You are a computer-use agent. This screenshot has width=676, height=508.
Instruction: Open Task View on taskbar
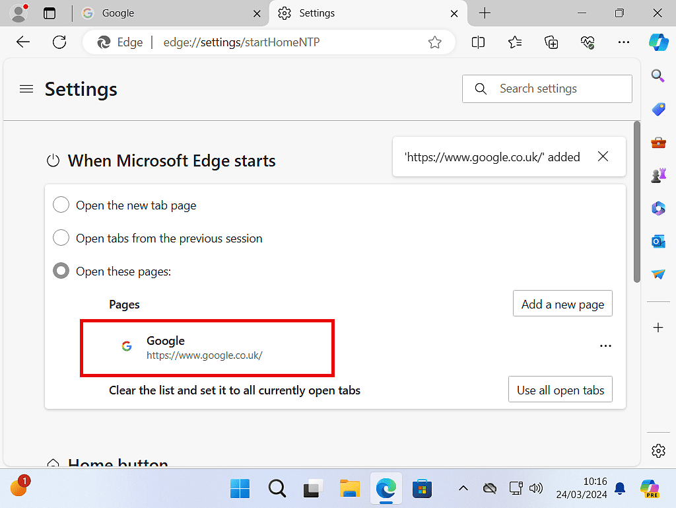(x=313, y=489)
